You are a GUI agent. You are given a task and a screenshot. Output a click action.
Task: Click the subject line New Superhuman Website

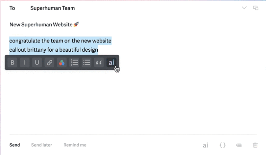tap(44, 25)
